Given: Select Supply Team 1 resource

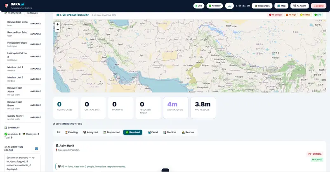Looking at the screenshot, I should [23, 117].
